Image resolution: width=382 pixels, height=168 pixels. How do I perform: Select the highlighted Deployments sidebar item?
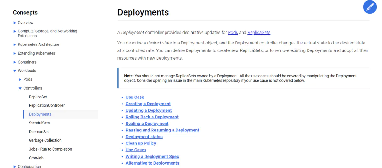click(60, 114)
